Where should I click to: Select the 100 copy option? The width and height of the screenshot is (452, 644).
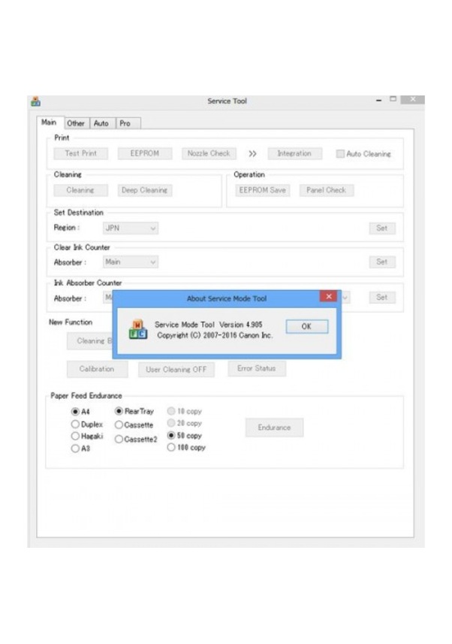171,447
